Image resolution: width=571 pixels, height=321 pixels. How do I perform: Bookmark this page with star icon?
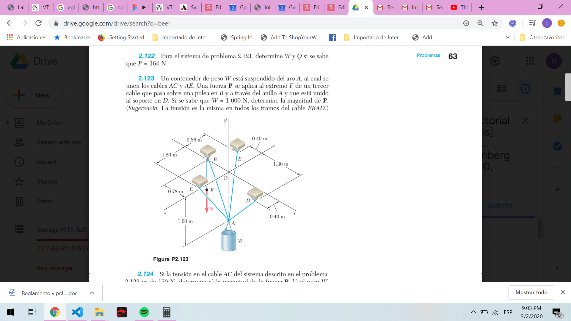click(x=495, y=23)
